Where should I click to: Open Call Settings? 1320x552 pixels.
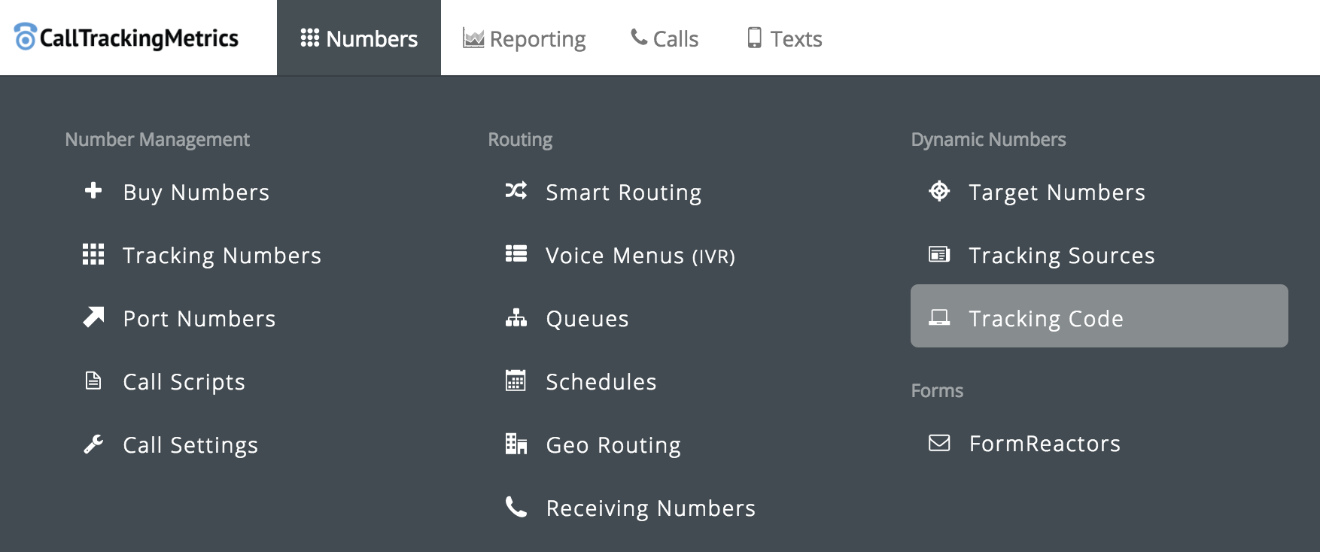[x=190, y=445]
